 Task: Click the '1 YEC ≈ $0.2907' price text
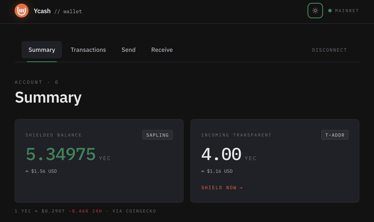pyautogui.click(x=40, y=211)
